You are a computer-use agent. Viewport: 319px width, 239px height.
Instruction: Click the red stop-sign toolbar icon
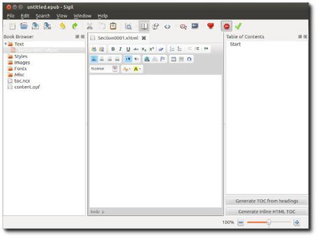[226, 26]
